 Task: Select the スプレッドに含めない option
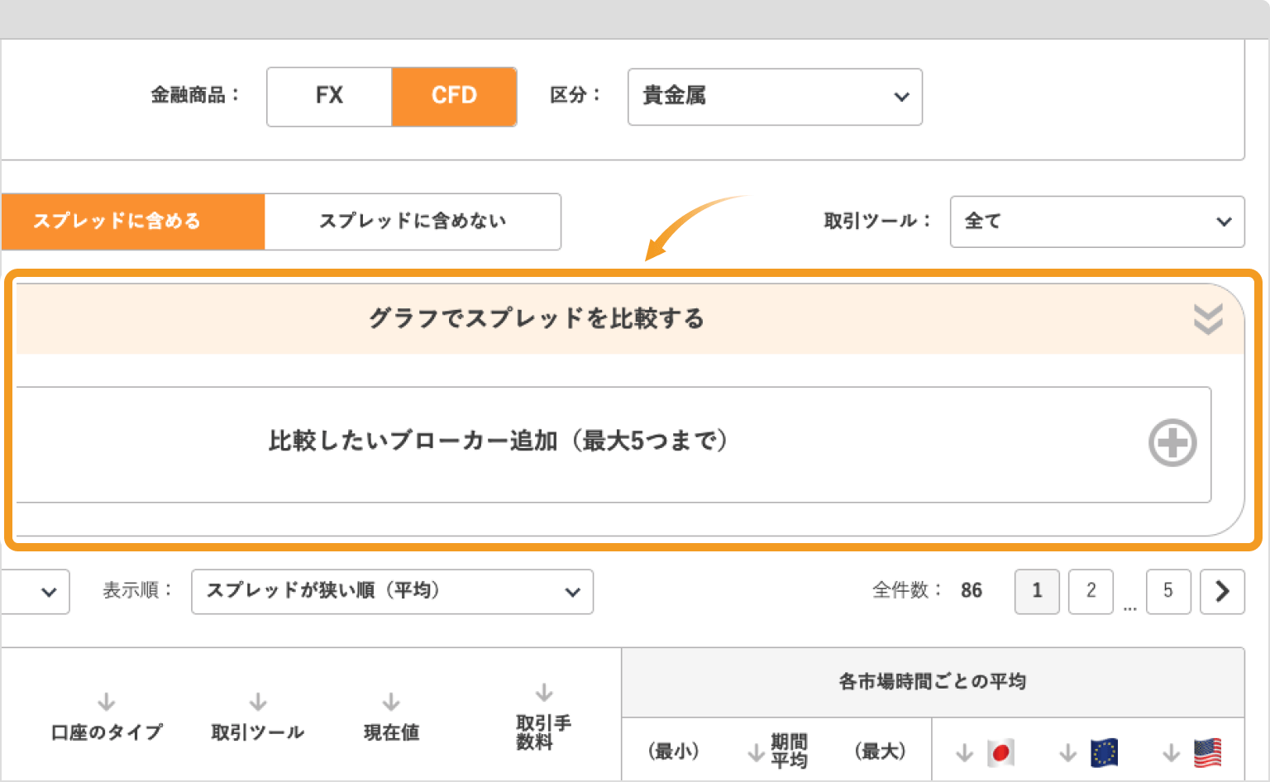(413, 221)
